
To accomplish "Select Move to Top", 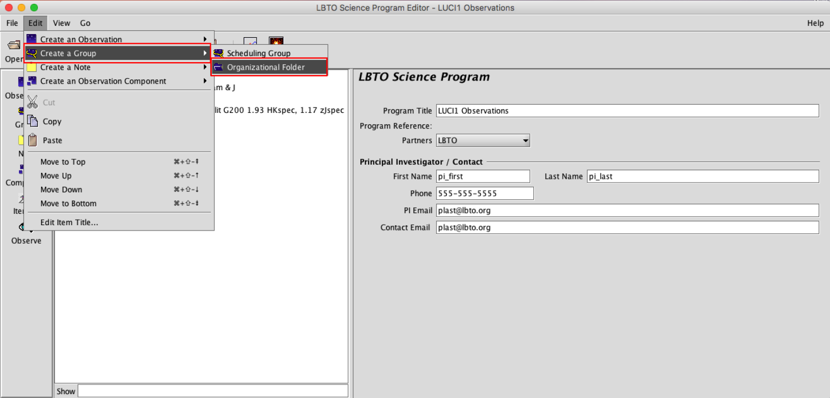I will (118, 162).
